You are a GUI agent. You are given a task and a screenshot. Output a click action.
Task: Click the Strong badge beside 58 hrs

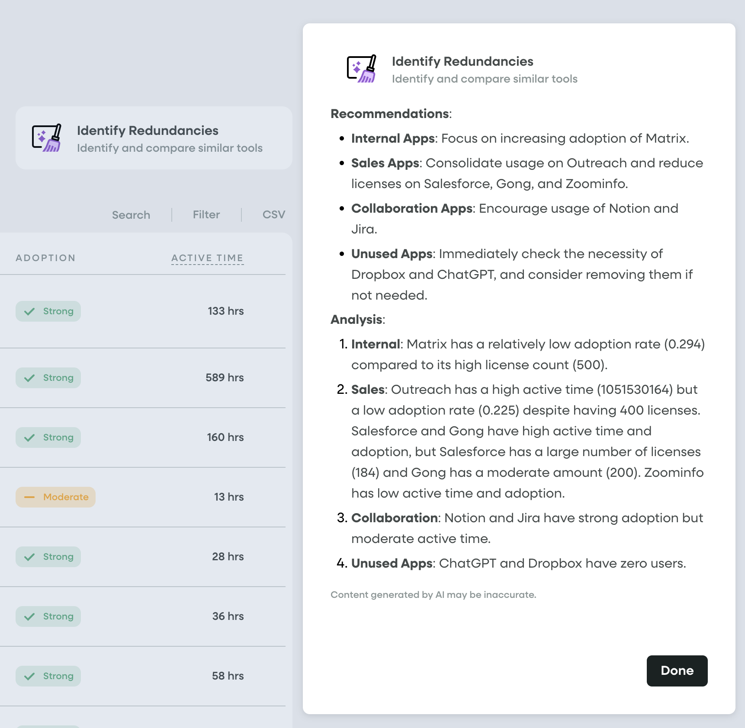(48, 676)
